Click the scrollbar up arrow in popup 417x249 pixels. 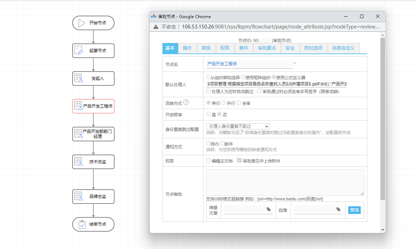click(383, 35)
